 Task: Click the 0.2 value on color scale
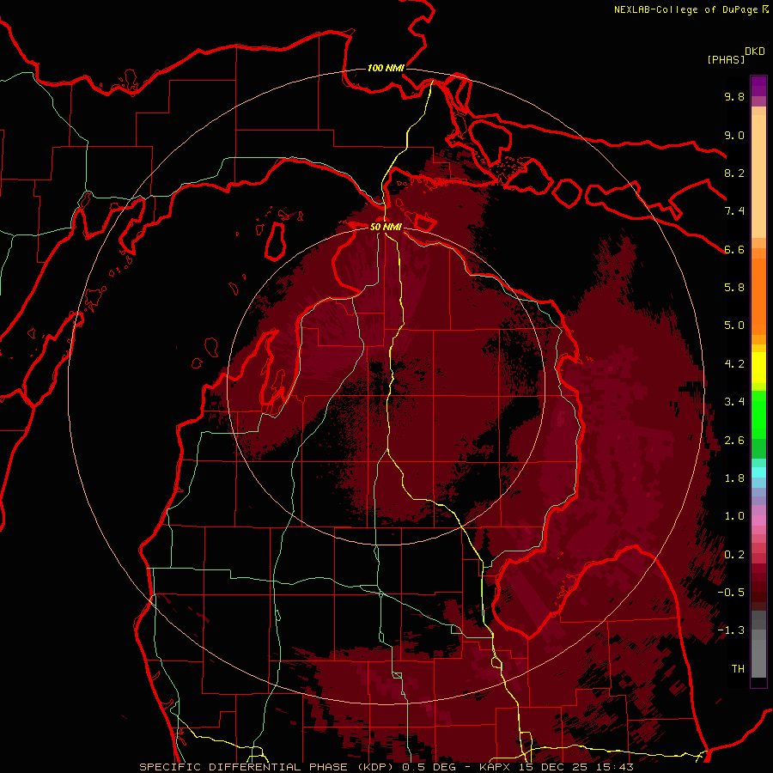tap(734, 555)
